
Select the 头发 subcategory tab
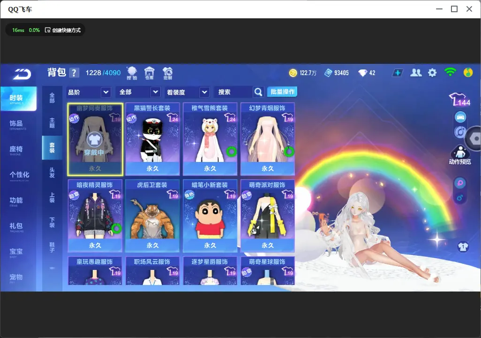click(52, 173)
